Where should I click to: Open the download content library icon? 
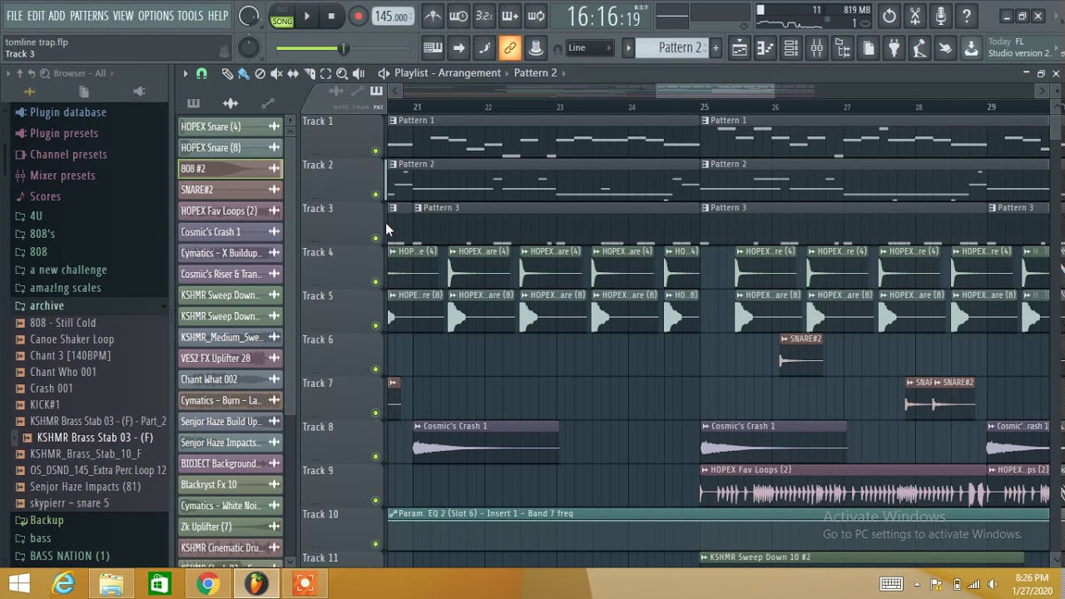pyautogui.click(x=971, y=48)
